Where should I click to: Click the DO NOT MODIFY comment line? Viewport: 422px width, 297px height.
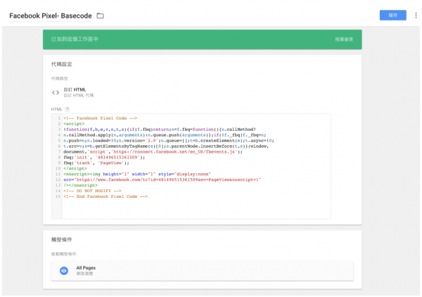(x=92, y=191)
